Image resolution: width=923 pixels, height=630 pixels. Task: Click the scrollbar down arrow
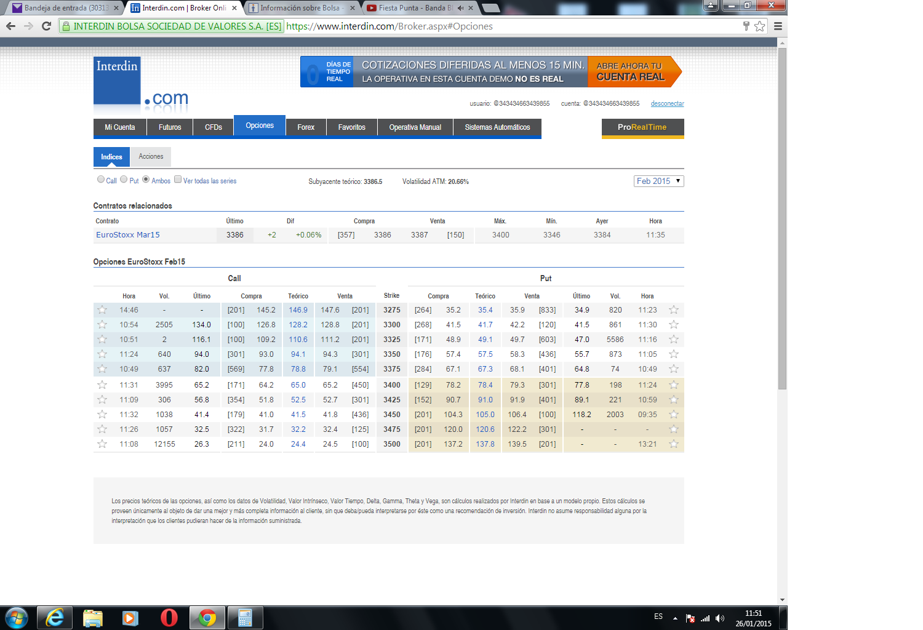(x=783, y=599)
